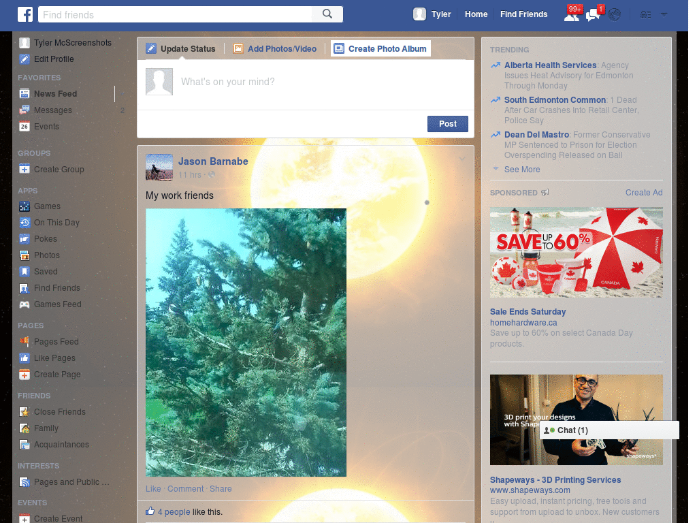Click the homehardware.ca link
Image resolution: width=697 pixels, height=523 pixels.
pyautogui.click(x=523, y=322)
